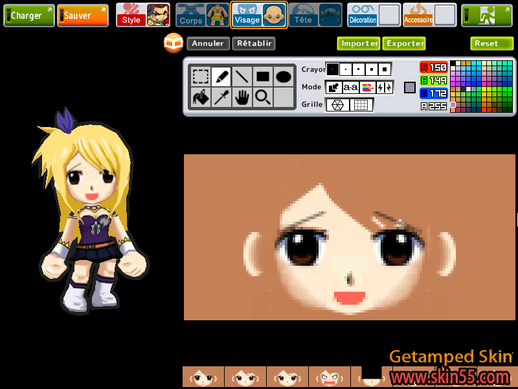Select the second-largest Crayon size
This screenshot has width=518, height=389.
[371, 69]
